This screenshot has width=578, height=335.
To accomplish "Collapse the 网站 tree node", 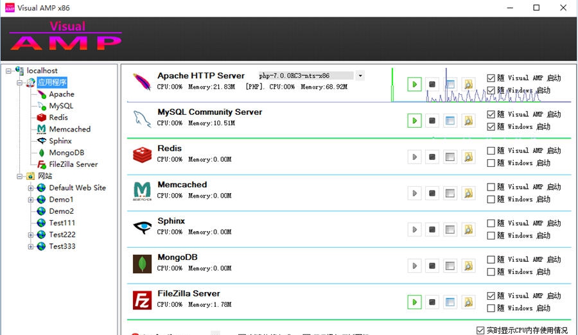I will click(19, 176).
